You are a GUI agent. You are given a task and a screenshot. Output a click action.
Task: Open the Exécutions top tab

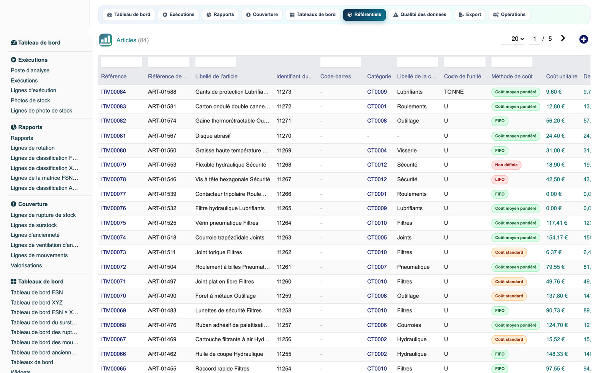[178, 15]
